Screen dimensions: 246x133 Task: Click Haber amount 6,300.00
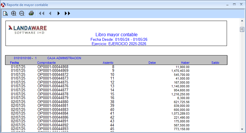pyautogui.click(x=183, y=98)
